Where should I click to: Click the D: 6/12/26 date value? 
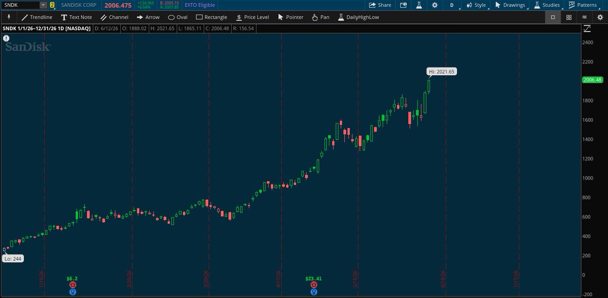tap(107, 29)
